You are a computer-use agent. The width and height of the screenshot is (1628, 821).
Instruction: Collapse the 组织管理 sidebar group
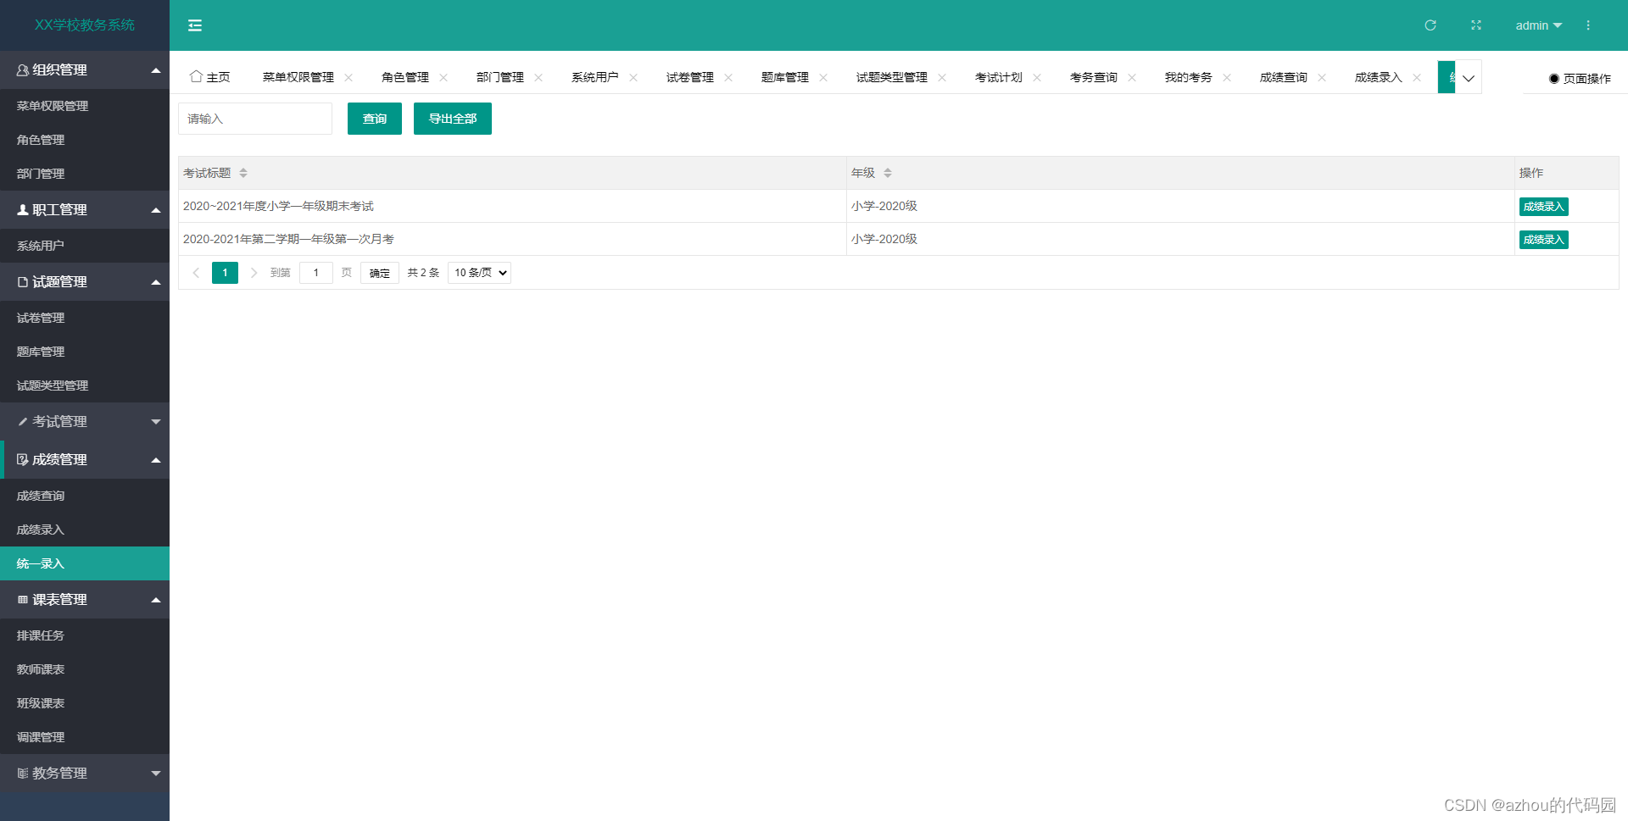tap(85, 69)
